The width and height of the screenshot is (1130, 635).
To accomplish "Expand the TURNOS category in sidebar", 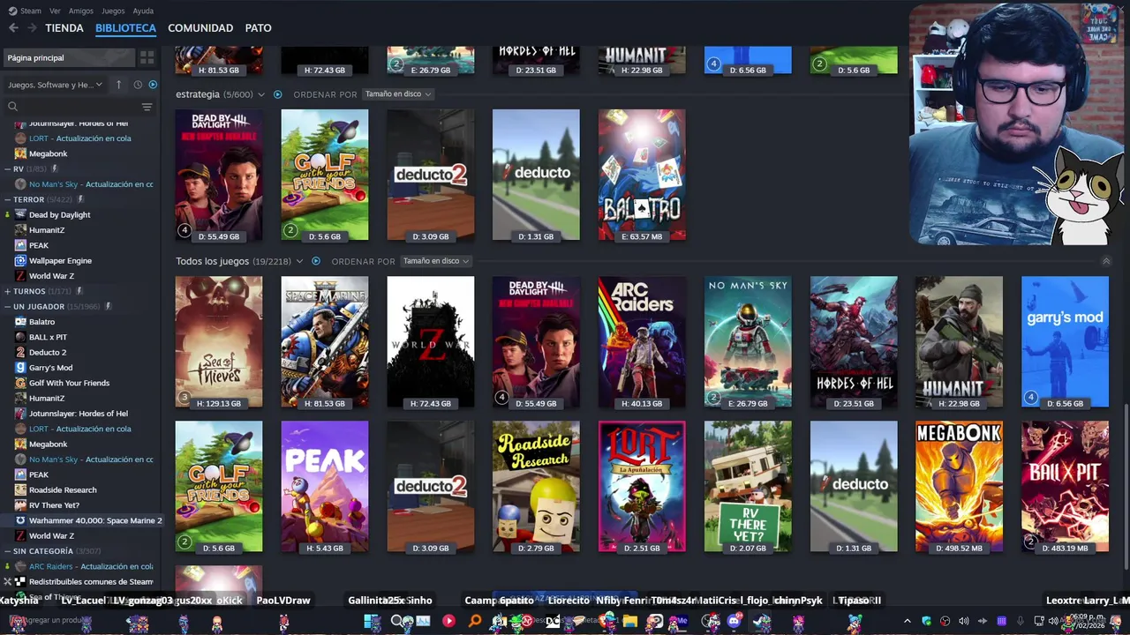I will [7, 291].
